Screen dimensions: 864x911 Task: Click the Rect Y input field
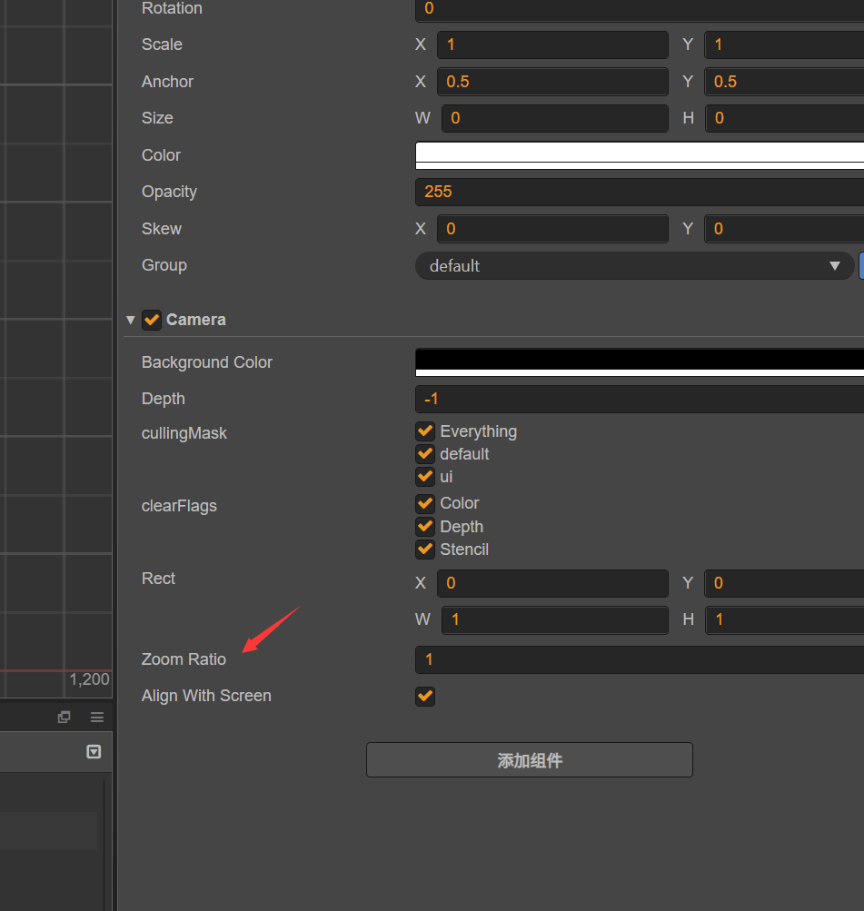coord(784,583)
